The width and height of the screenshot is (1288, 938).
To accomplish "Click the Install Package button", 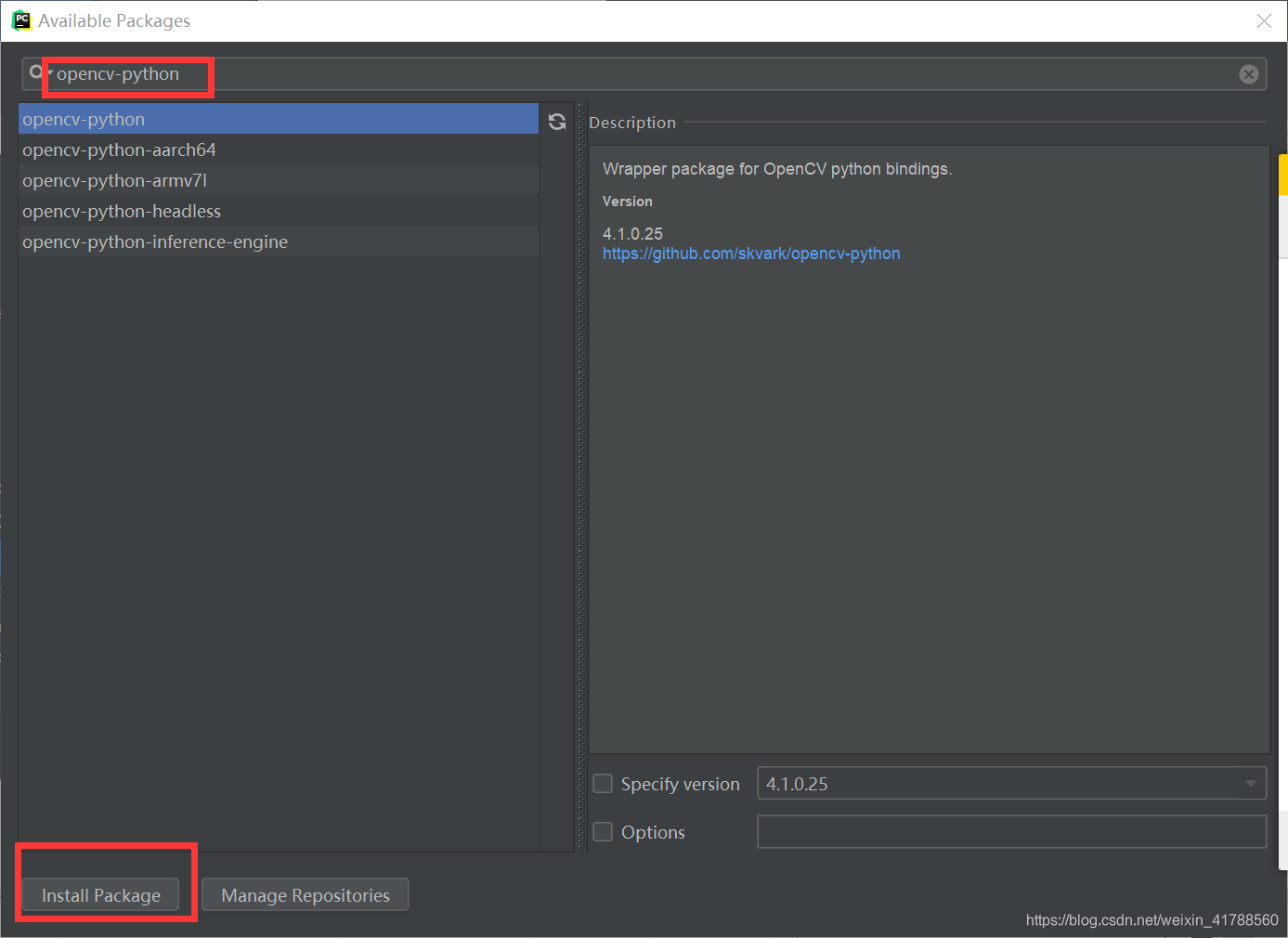I will [101, 895].
